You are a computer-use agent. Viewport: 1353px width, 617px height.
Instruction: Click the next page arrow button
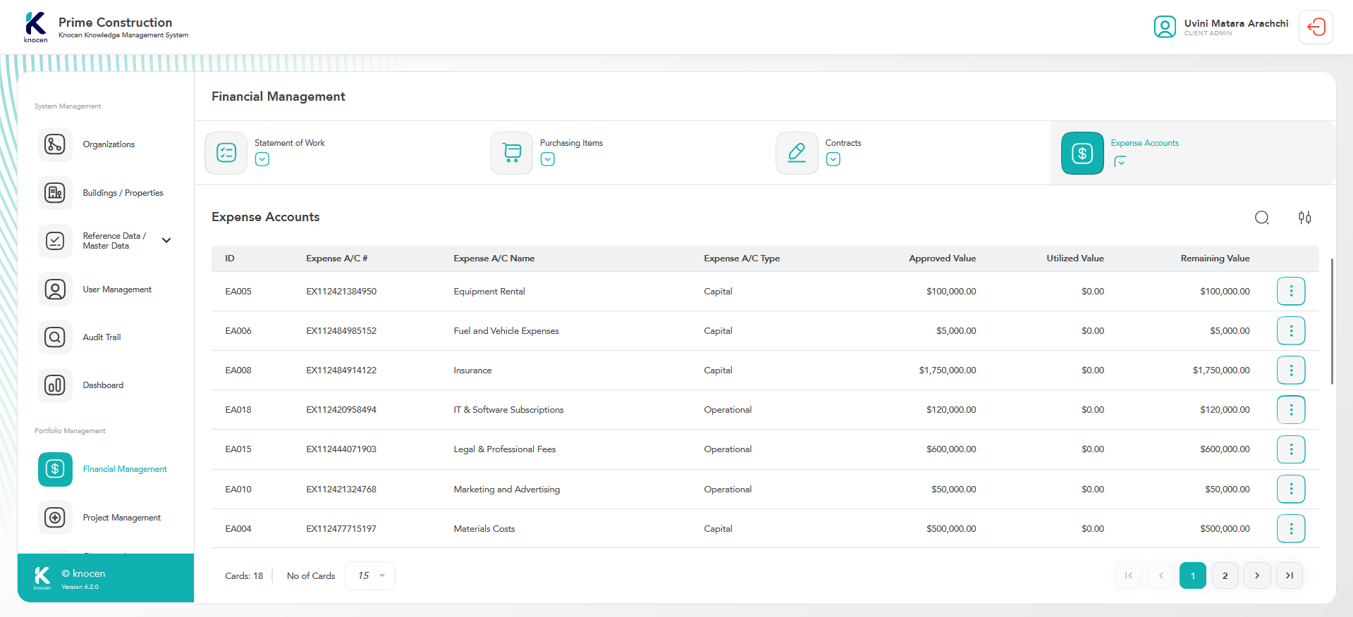pyautogui.click(x=1256, y=575)
